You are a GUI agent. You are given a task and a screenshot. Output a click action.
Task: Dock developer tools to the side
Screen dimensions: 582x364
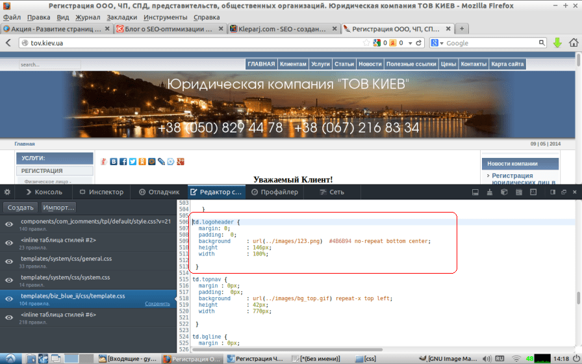tap(553, 192)
